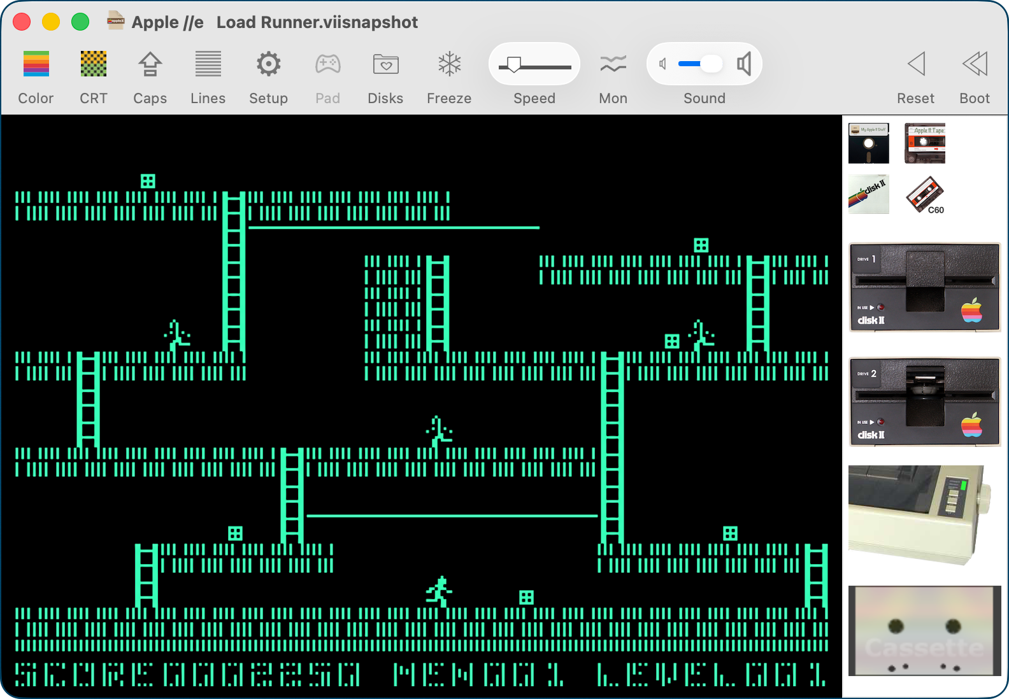
Task: Open the Setup gear
Action: pos(268,64)
